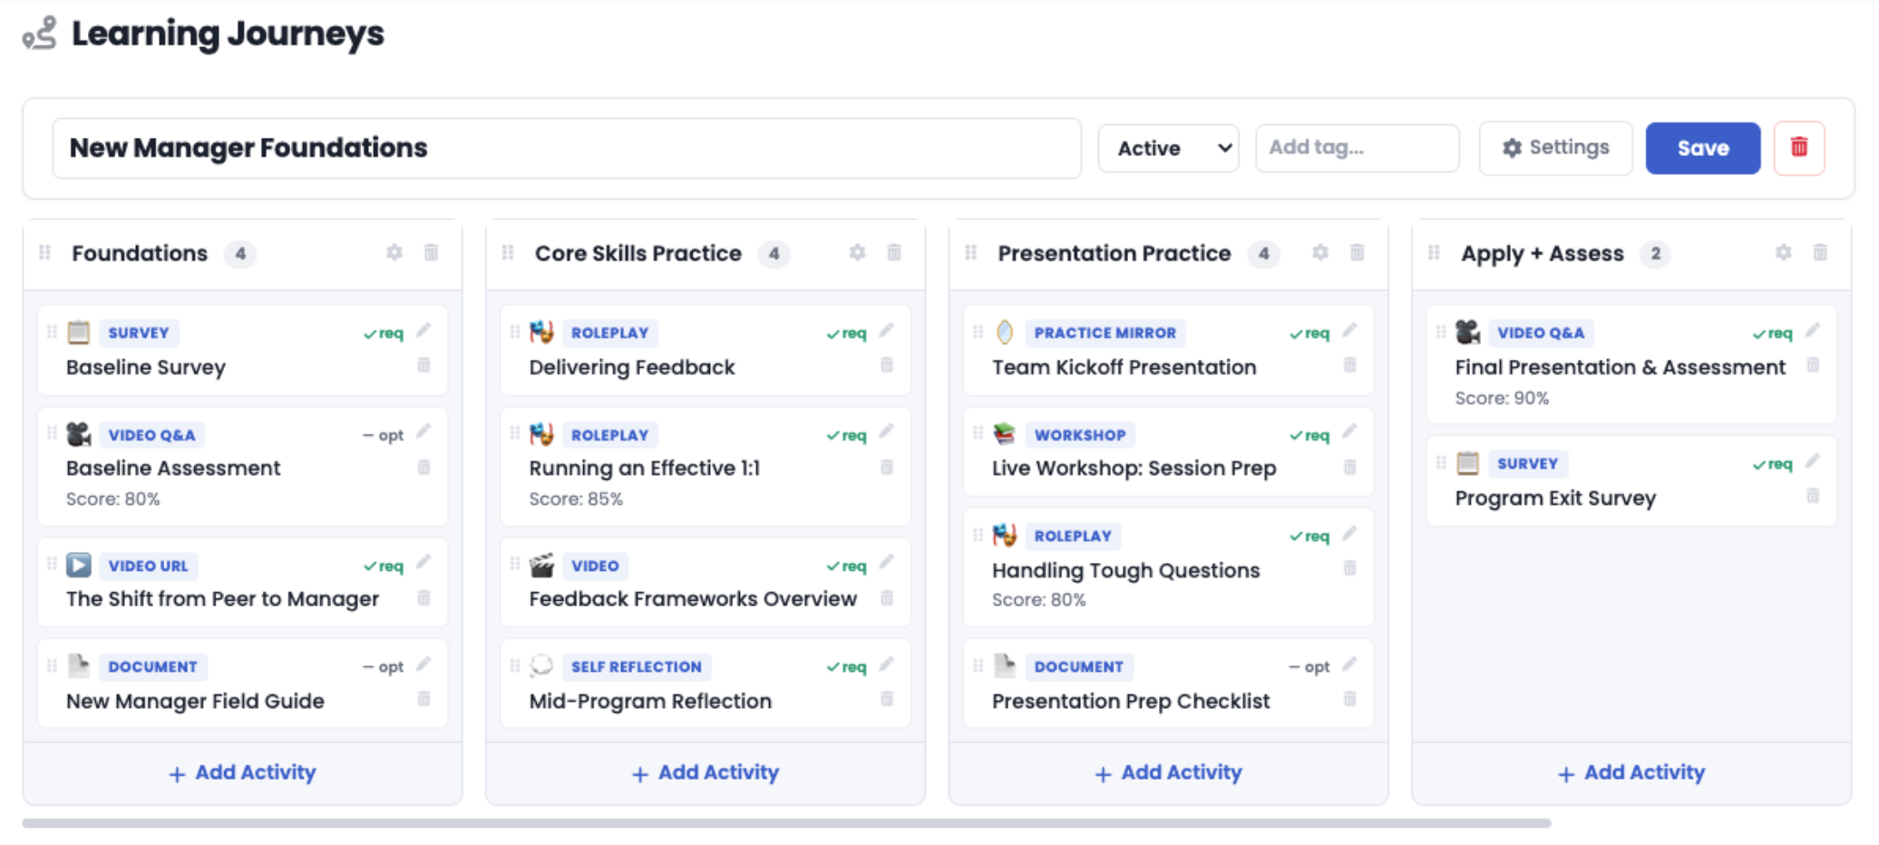This screenshot has width=1879, height=845.
Task: Toggle the req status on Mid-Program Reflection
Action: [846, 667]
